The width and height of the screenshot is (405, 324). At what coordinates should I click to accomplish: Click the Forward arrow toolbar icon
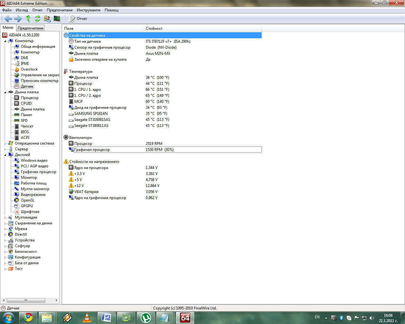[18, 19]
